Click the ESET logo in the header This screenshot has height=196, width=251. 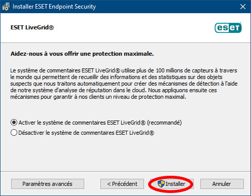point(228,28)
